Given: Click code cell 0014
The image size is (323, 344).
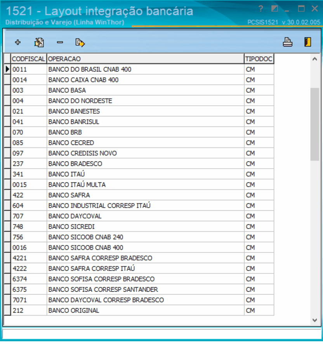Looking at the screenshot, I should (29, 80).
